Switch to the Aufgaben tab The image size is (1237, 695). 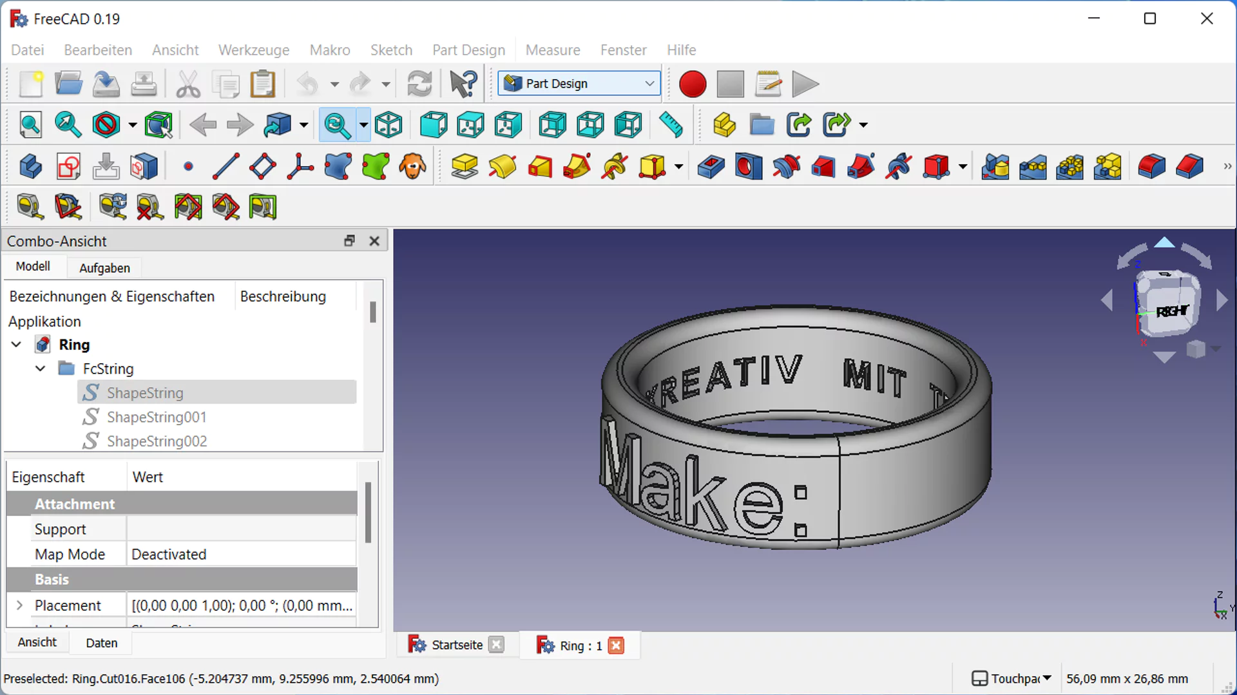coord(104,268)
